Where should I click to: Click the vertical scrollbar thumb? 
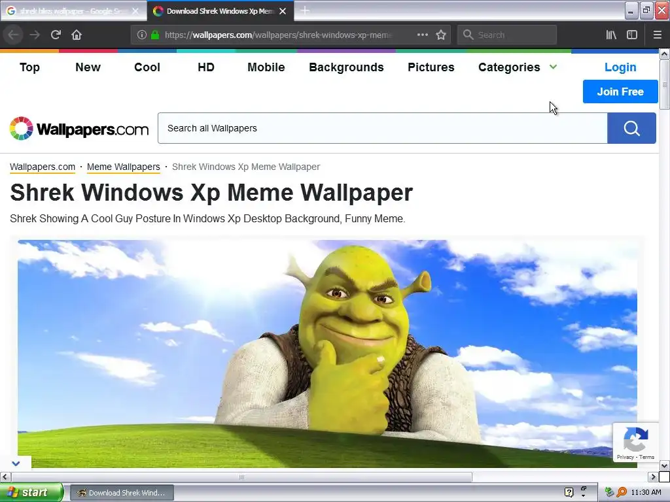click(x=665, y=84)
